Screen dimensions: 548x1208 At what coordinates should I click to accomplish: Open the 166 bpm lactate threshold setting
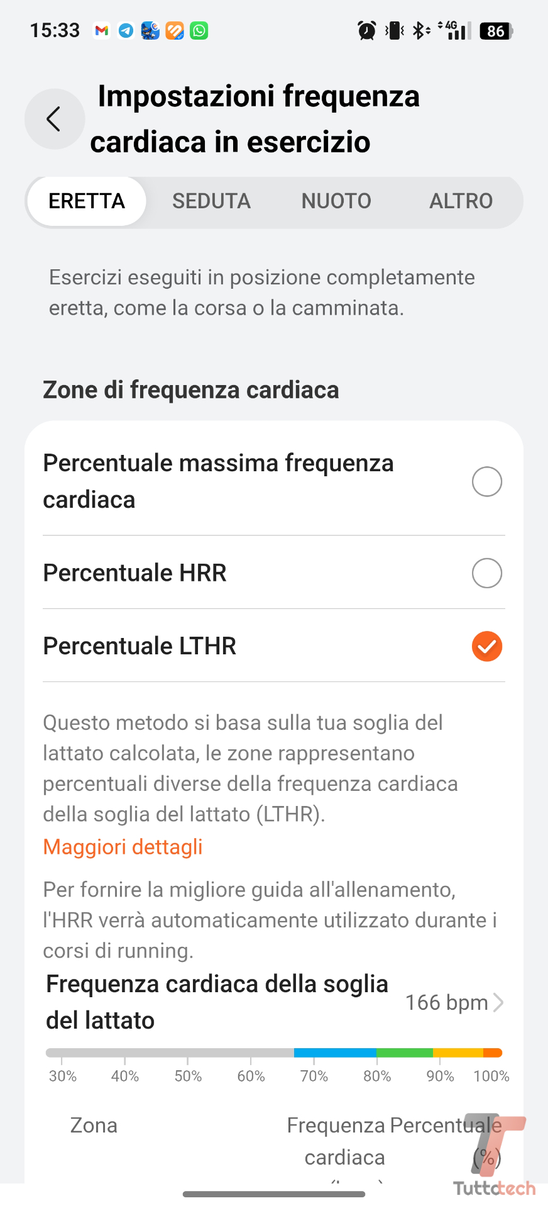(x=447, y=1002)
